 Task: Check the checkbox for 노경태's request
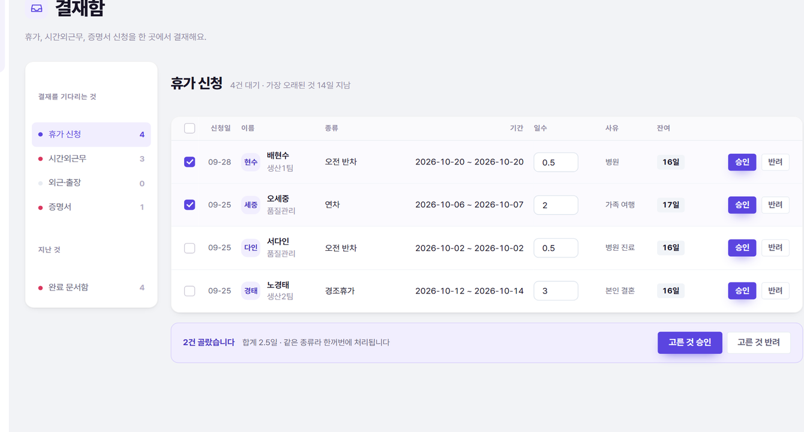point(190,291)
